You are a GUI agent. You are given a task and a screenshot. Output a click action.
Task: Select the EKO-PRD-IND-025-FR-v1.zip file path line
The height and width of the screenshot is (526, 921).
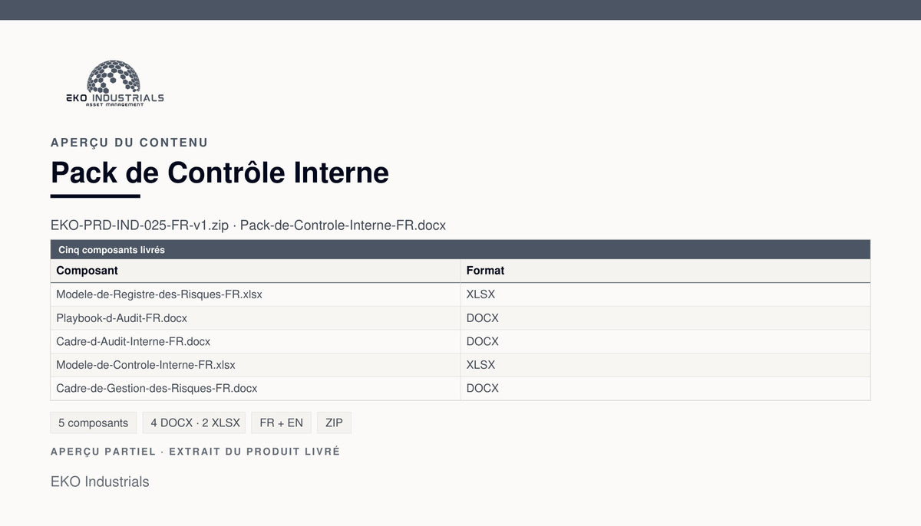point(248,225)
